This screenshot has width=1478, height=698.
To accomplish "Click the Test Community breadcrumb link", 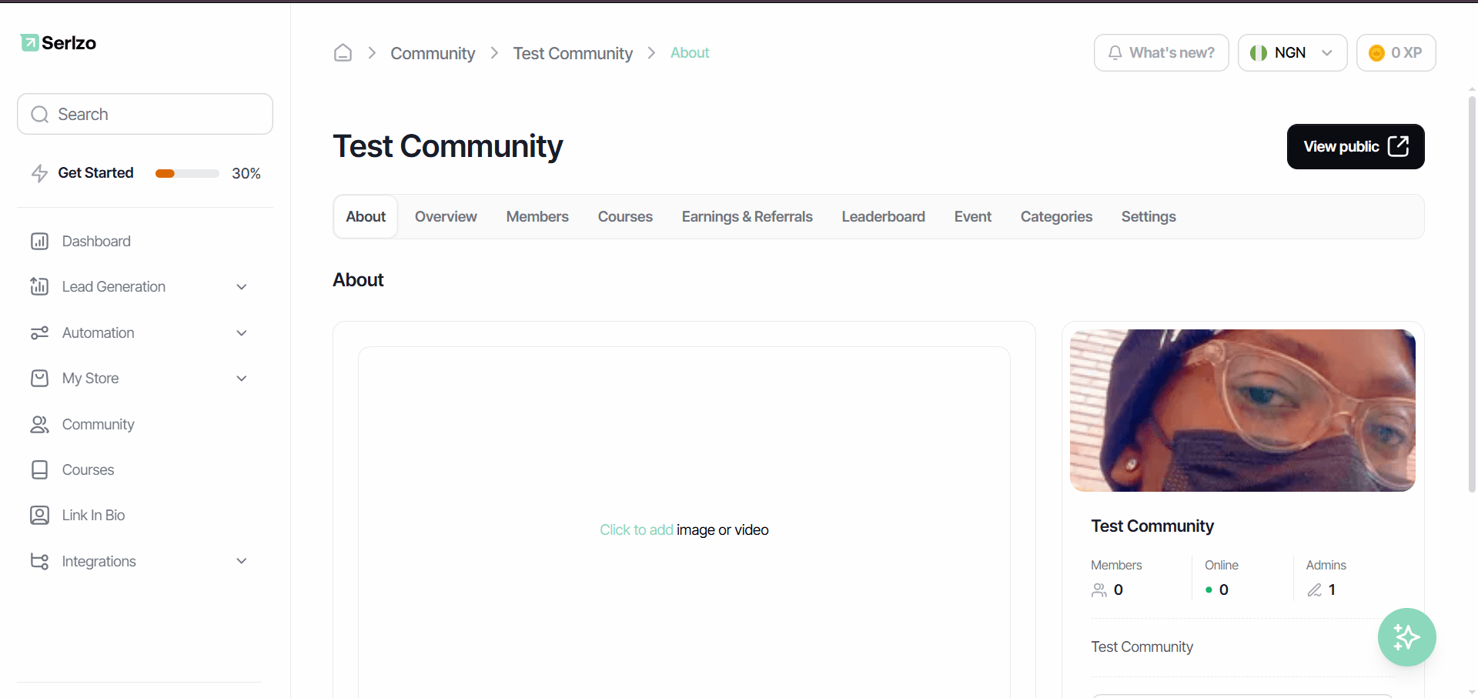I will pyautogui.click(x=573, y=53).
